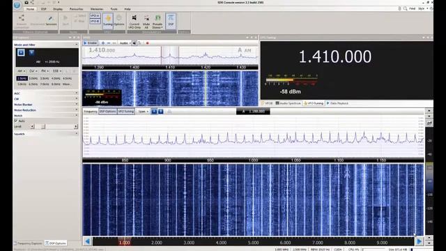Switch to the DSP Options bottom-left tab

[56, 243]
